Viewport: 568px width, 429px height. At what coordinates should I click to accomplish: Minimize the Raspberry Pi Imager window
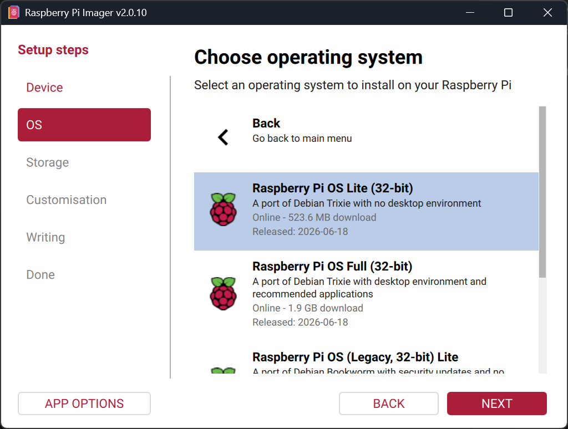pos(470,13)
